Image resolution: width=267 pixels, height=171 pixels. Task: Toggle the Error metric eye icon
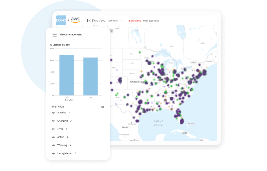point(54,129)
